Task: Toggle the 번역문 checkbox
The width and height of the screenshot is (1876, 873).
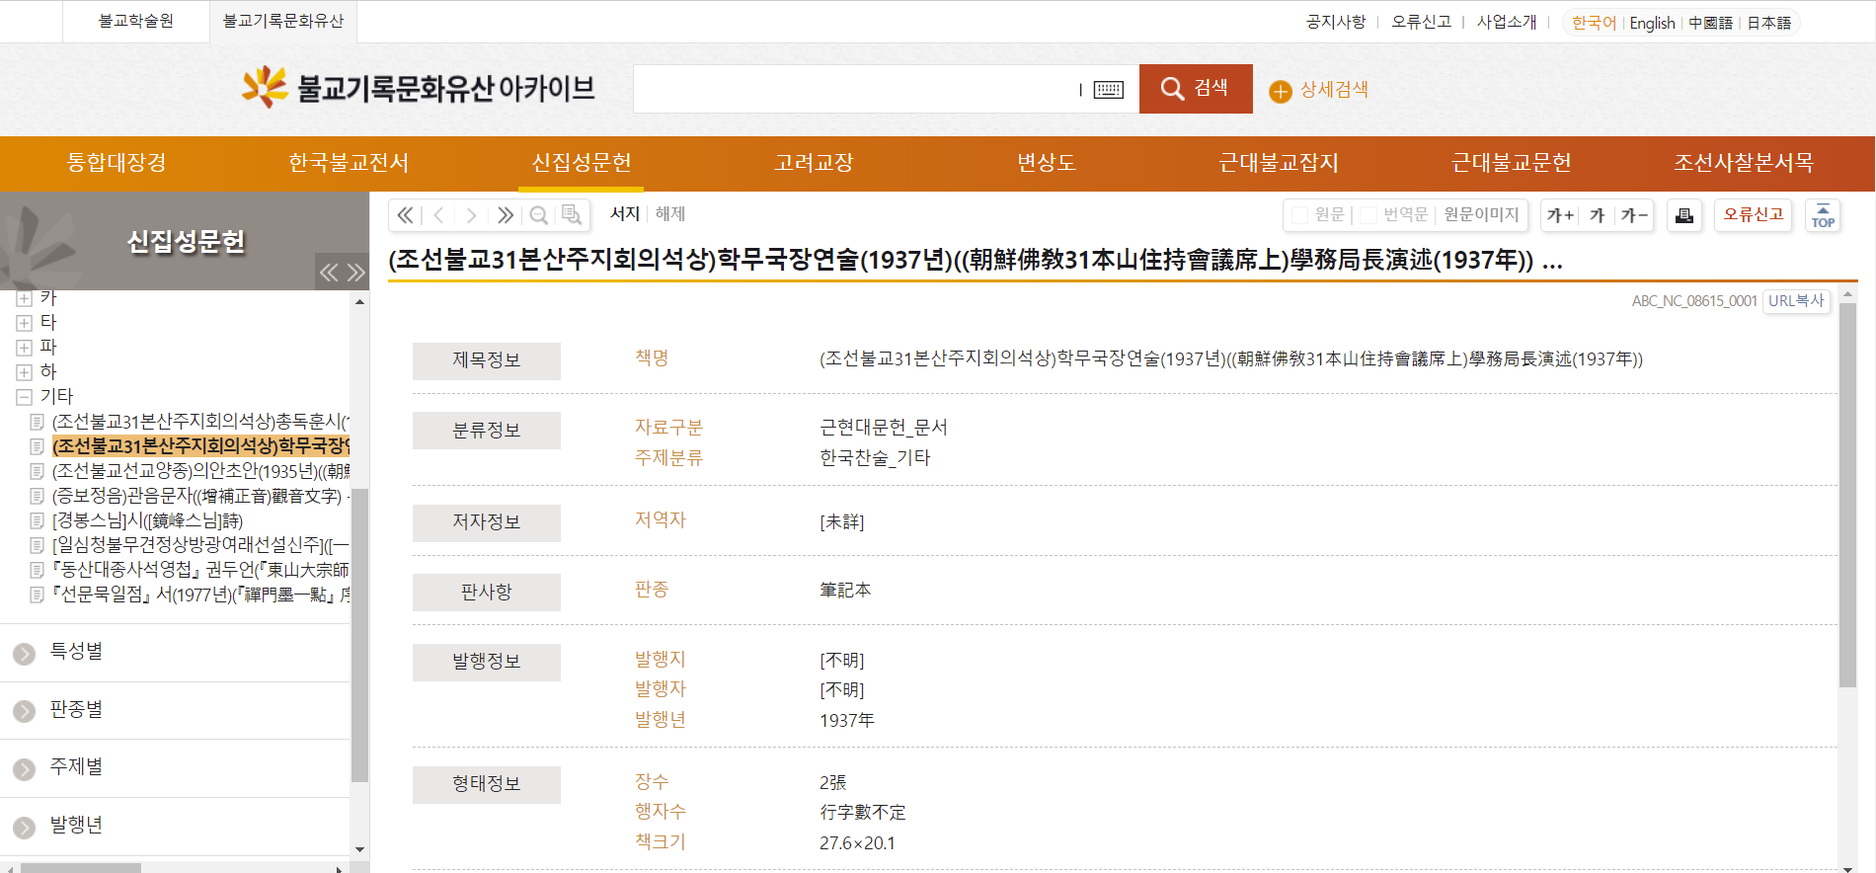Action: point(1368,215)
